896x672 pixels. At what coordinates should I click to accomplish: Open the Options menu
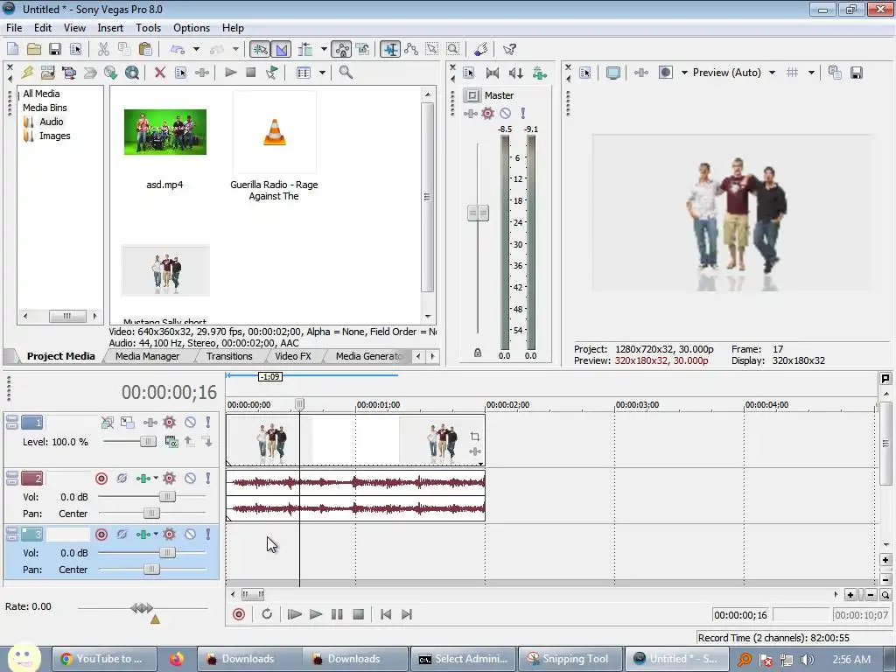click(x=192, y=27)
